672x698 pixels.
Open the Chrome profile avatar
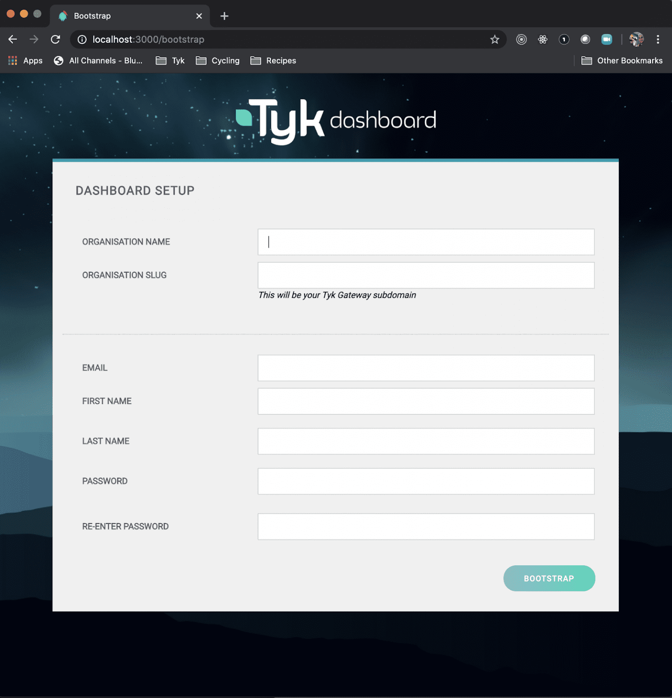click(x=637, y=40)
